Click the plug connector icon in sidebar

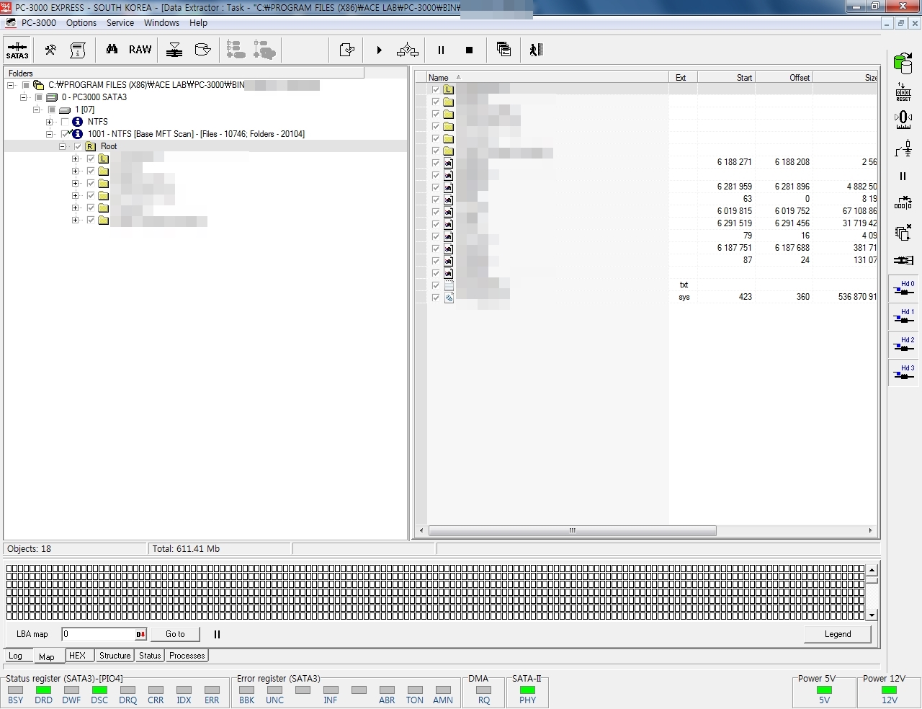903,260
